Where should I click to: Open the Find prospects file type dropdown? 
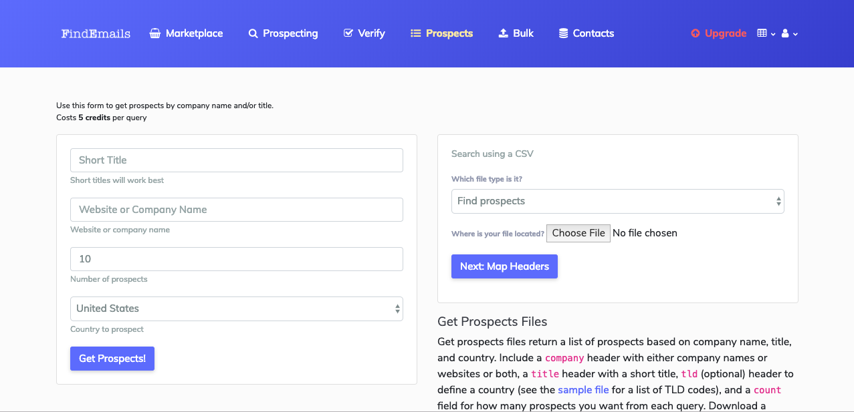click(617, 201)
